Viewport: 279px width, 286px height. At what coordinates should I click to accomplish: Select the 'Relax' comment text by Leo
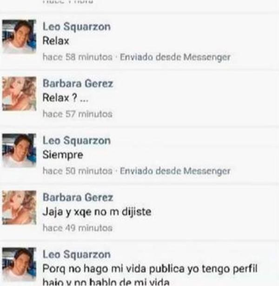56,41
